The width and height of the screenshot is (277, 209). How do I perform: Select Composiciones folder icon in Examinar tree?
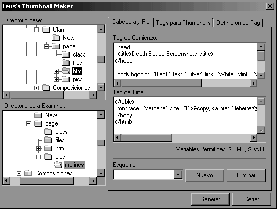point(29,173)
